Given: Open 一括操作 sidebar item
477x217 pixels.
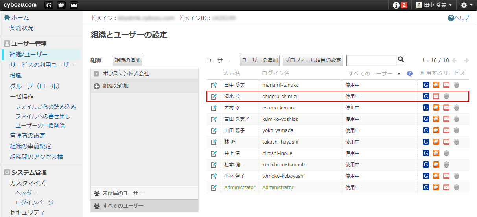Looking at the screenshot, I should [x=22, y=97].
